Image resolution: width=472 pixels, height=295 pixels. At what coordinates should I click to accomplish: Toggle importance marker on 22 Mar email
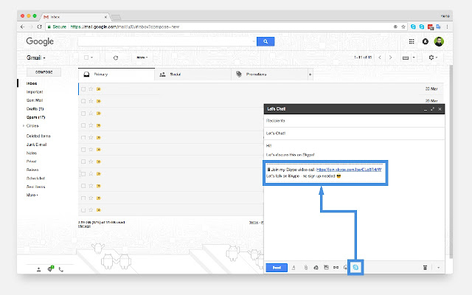point(98,89)
